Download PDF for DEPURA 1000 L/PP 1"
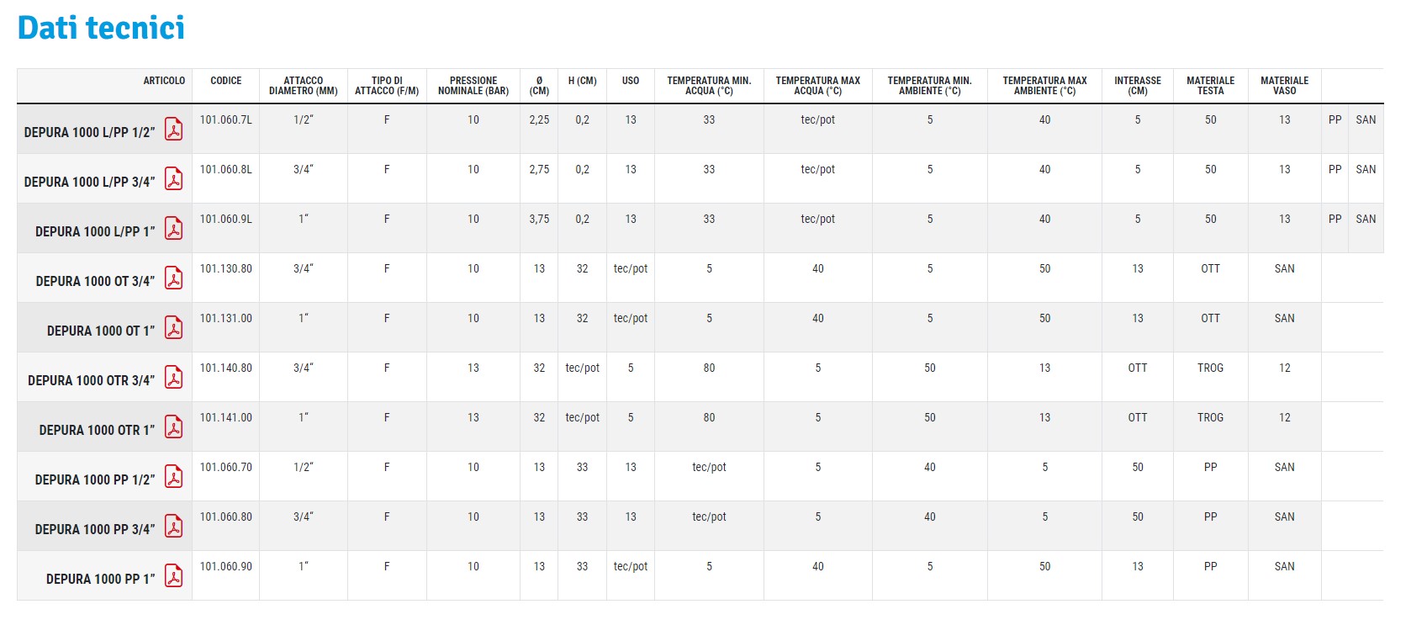 coord(173,229)
